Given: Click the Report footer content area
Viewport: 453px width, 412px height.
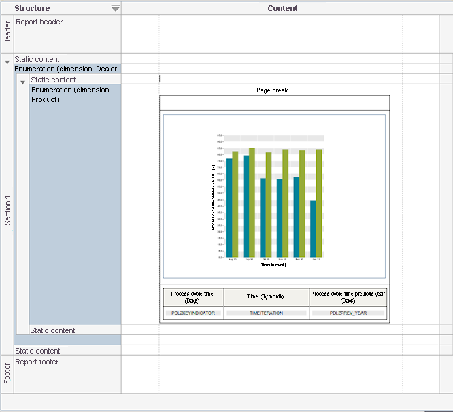Looking at the screenshot, I should [x=280, y=374].
